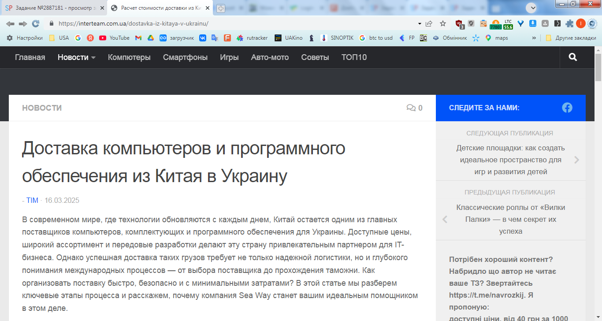Image resolution: width=602 pixels, height=321 pixels.
Task: Open the Yandex bookmark
Action: 90,38
